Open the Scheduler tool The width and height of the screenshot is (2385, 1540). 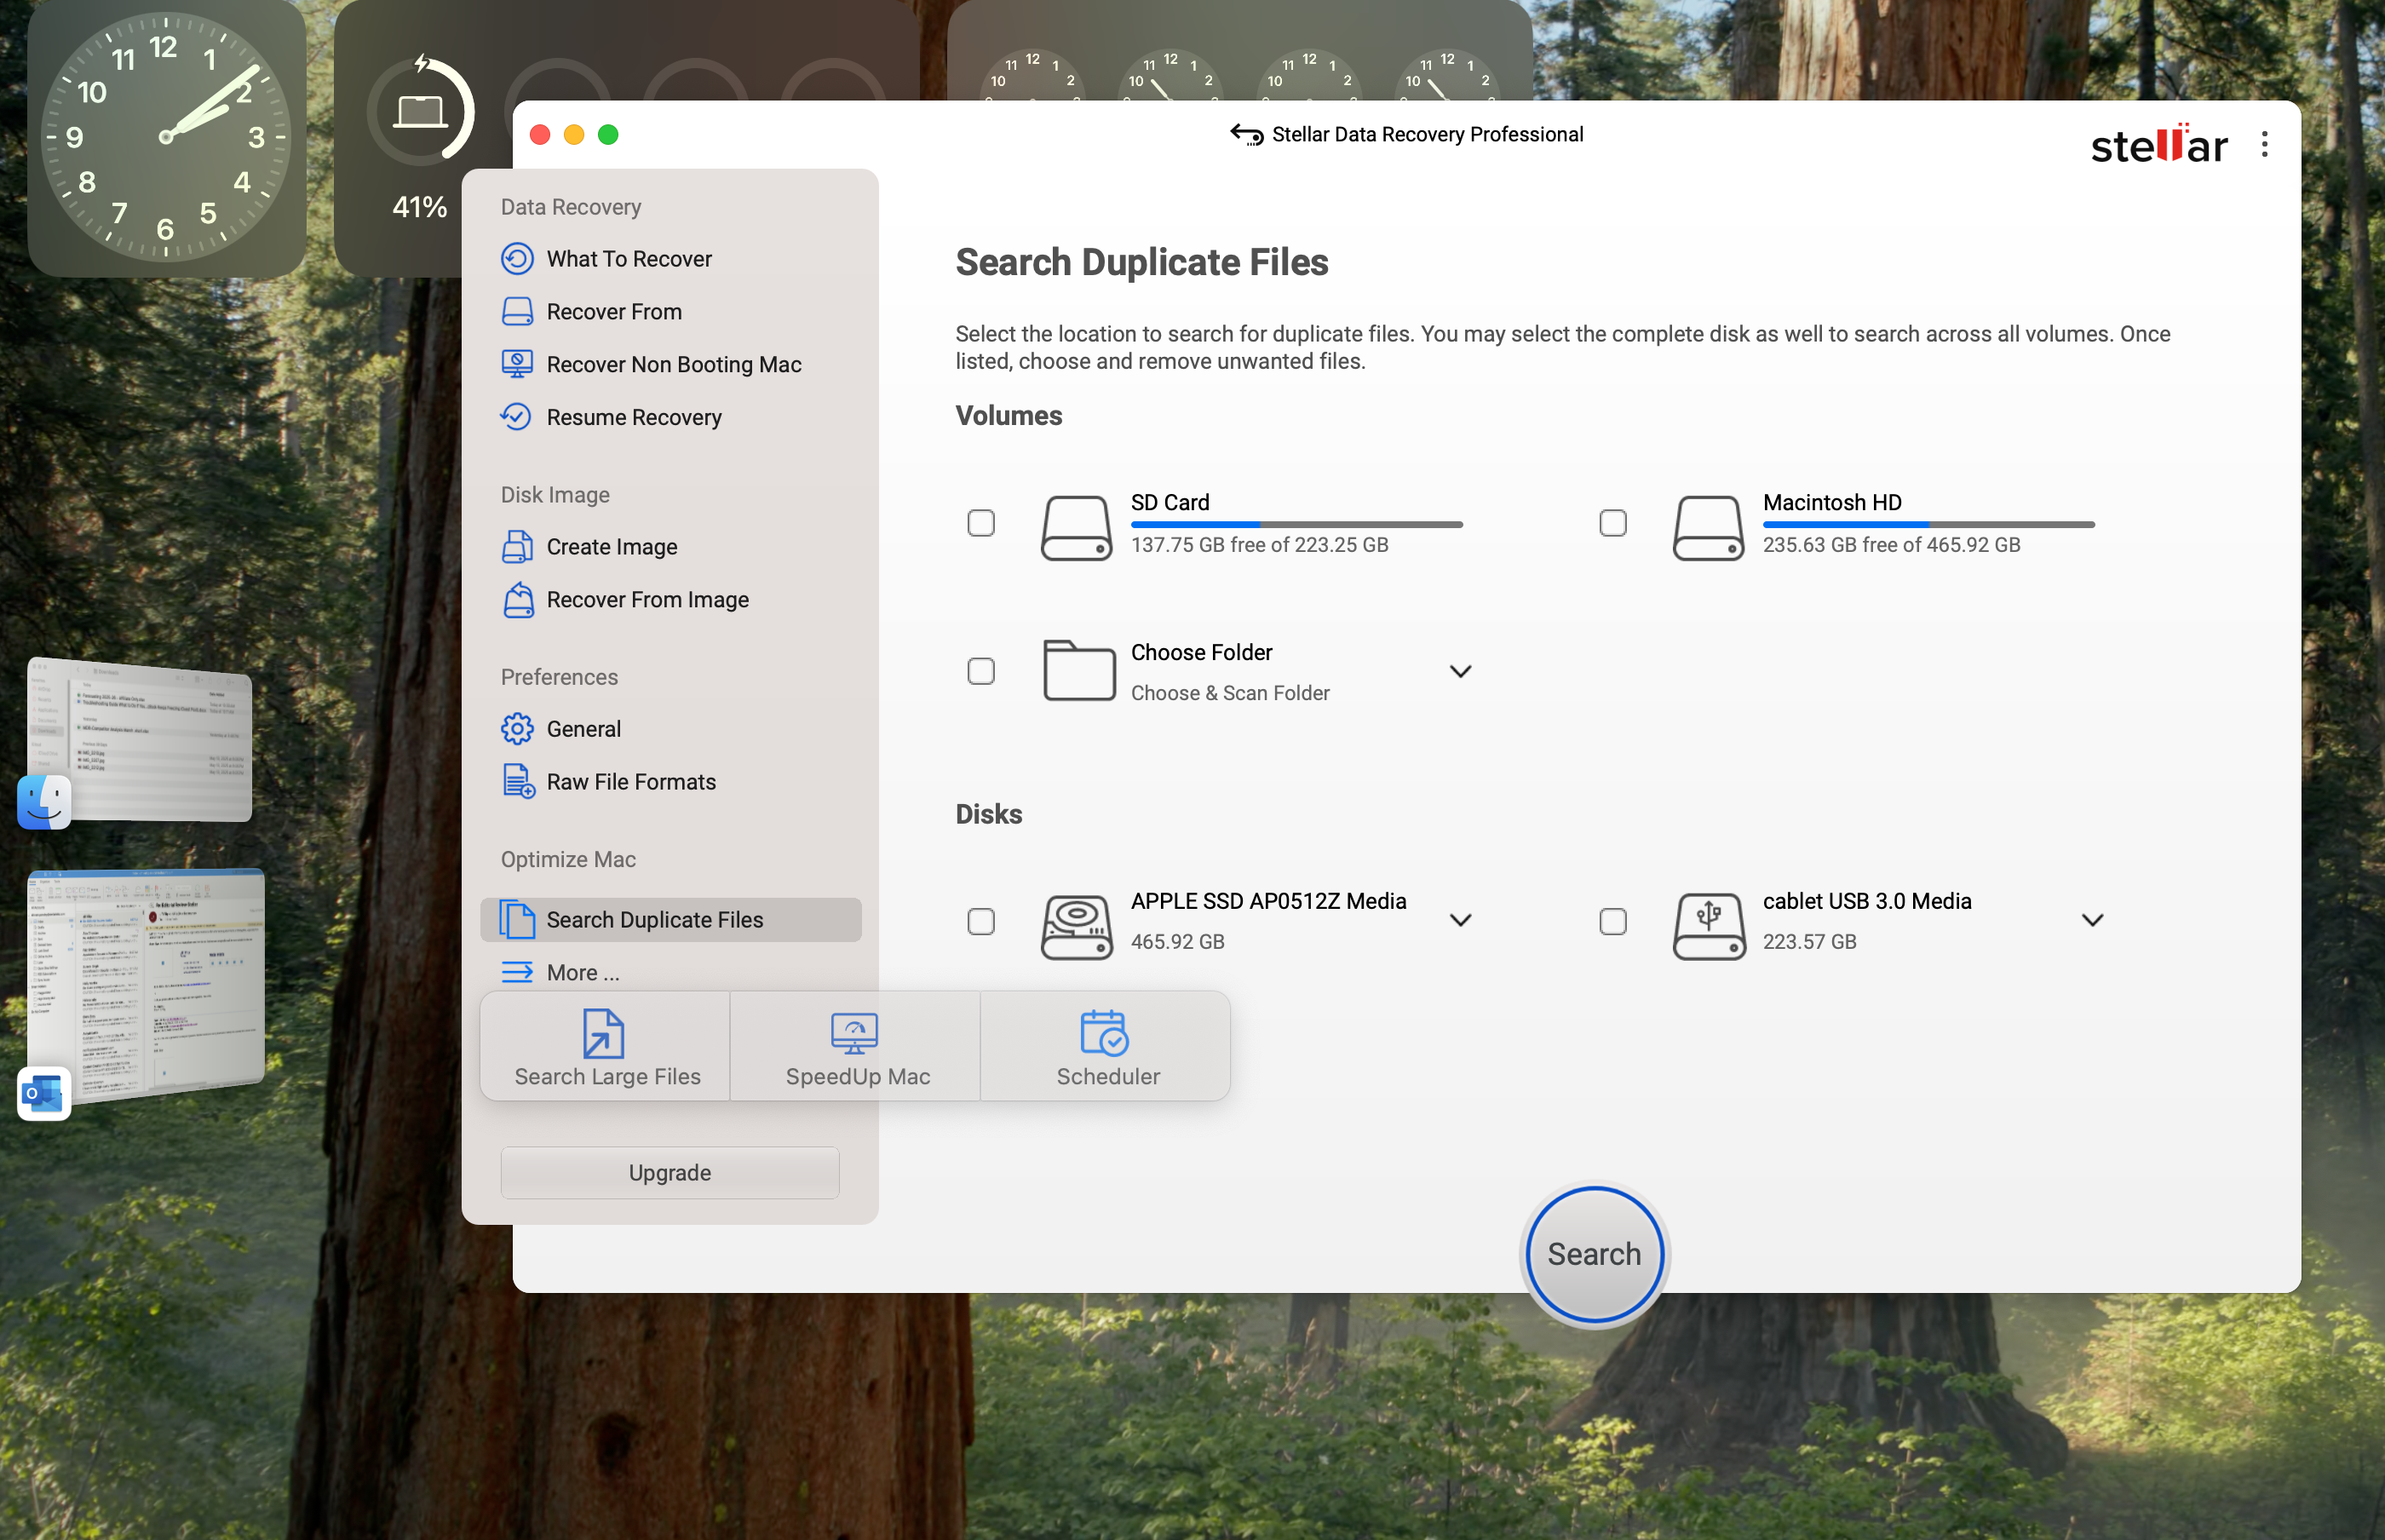click(x=1106, y=1047)
